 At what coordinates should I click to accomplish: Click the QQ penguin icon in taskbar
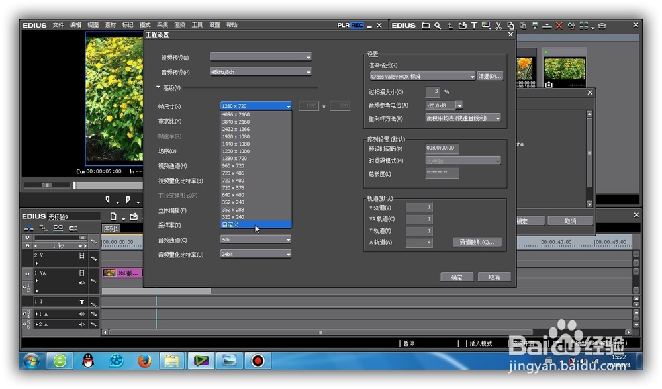[88, 361]
